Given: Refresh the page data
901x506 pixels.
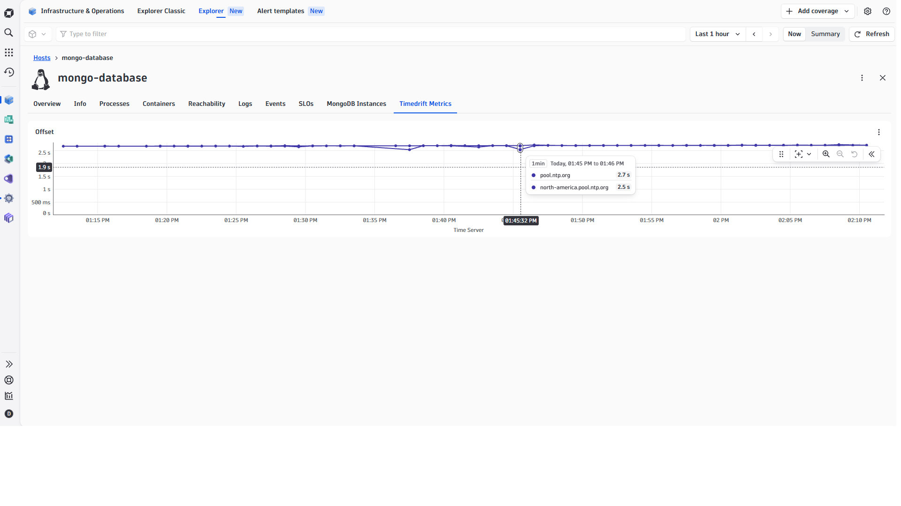Looking at the screenshot, I should point(872,34).
